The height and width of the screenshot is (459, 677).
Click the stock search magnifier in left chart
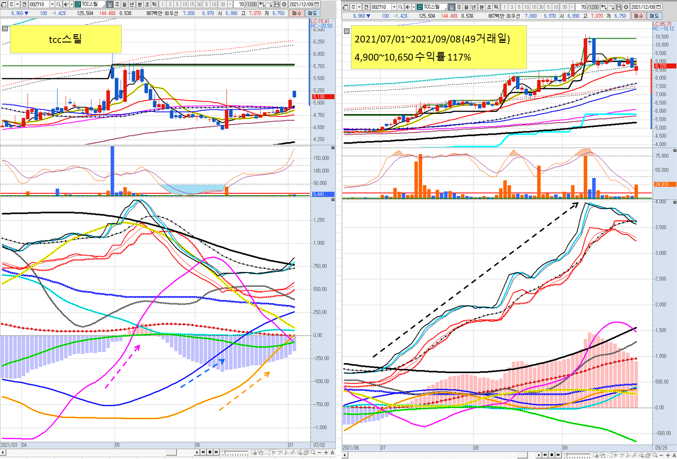[x=58, y=5]
